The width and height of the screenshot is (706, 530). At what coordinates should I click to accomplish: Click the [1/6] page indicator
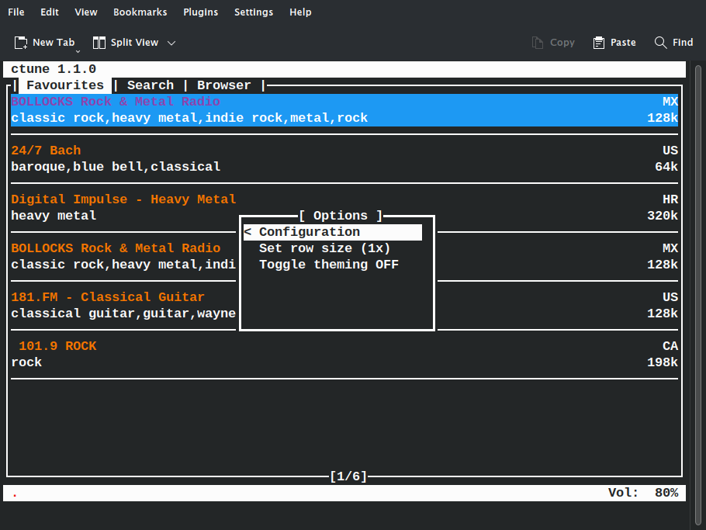(x=348, y=476)
